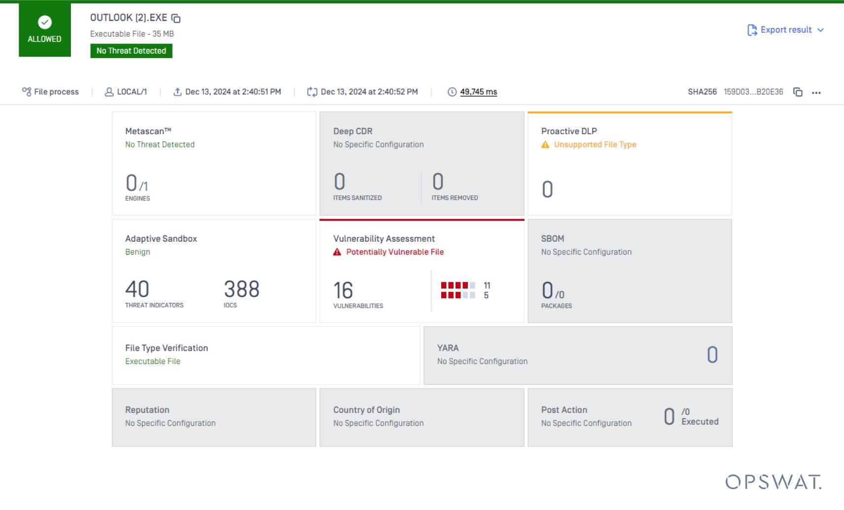The image size is (844, 510).
Task: Expand the processing duration details
Action: [x=478, y=92]
